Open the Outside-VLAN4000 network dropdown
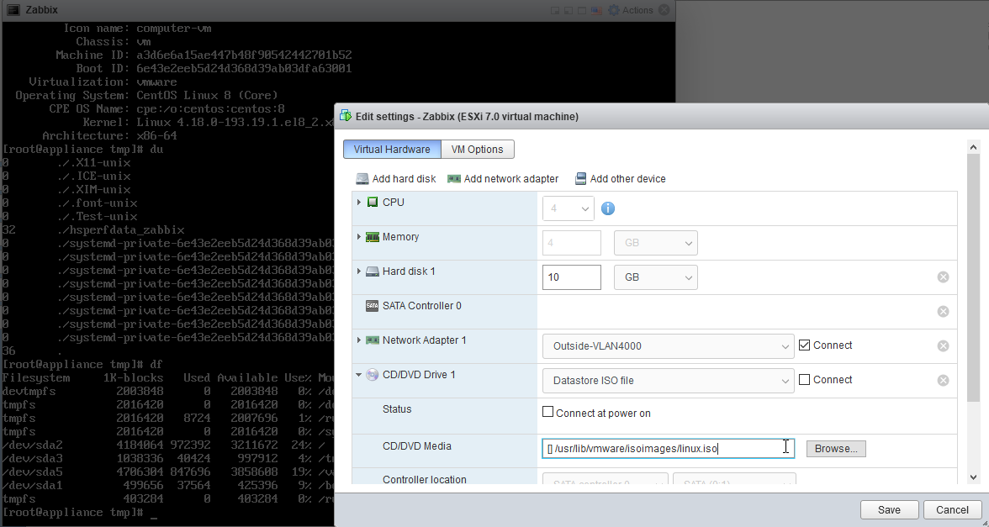Screen dimensions: 989x527 tap(668, 346)
